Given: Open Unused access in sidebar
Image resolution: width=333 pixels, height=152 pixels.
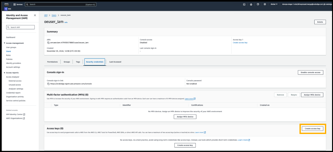Looking at the screenshot, I should click(15, 85).
